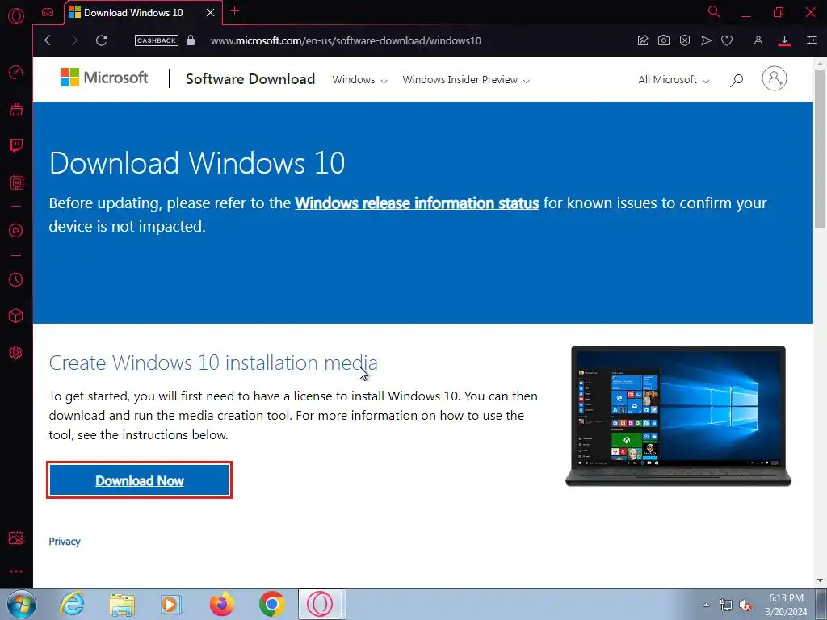The height and width of the screenshot is (620, 827).
Task: View site security lock icon
Action: (x=191, y=40)
